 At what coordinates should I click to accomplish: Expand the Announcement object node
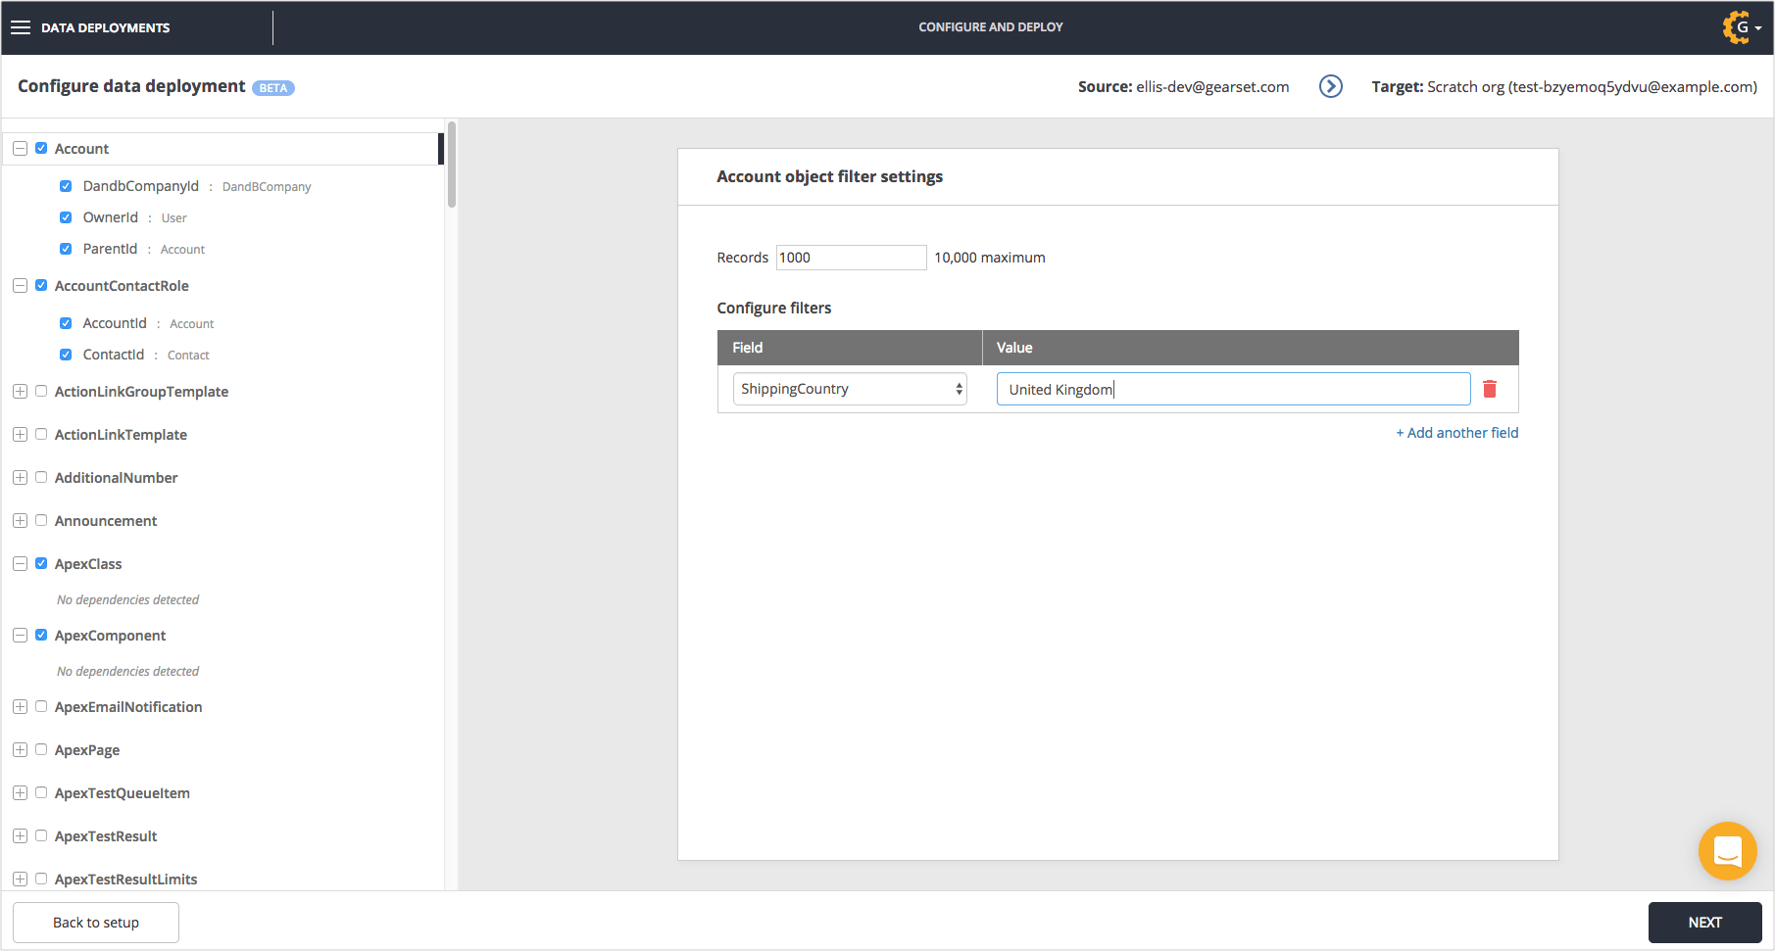20,521
